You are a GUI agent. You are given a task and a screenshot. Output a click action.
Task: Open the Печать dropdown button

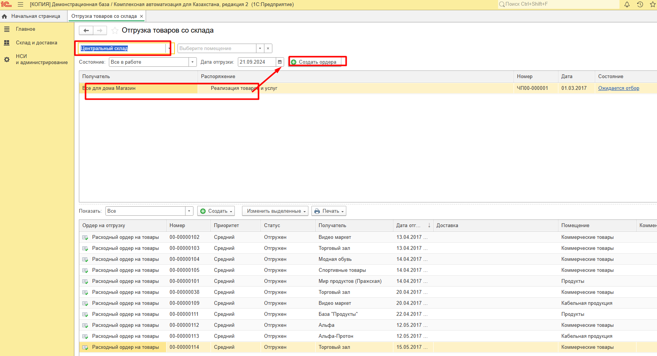pyautogui.click(x=329, y=211)
